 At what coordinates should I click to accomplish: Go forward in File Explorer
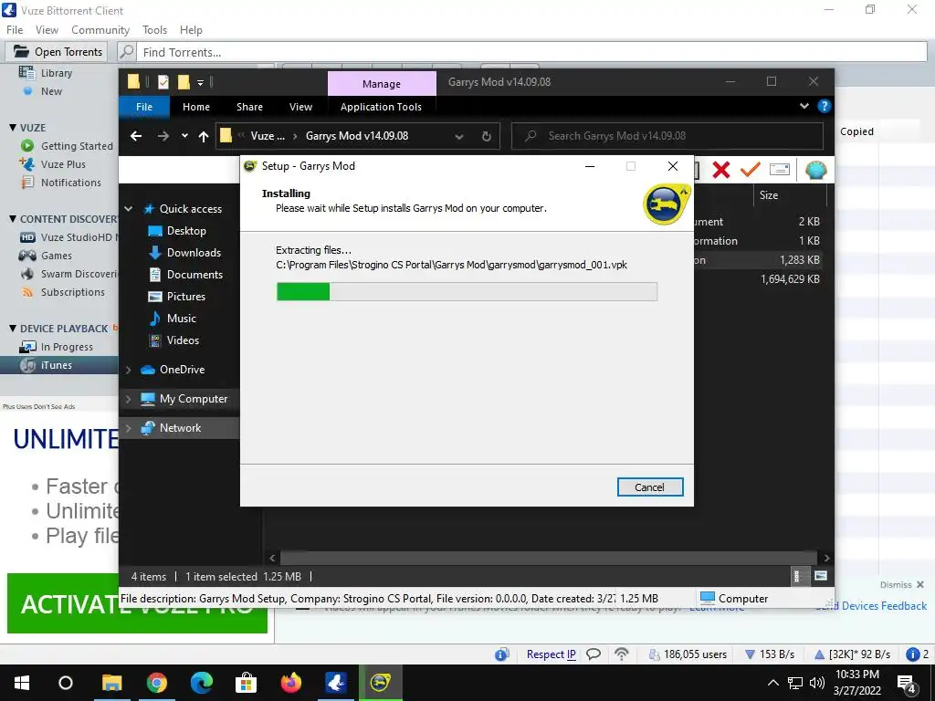click(x=163, y=137)
